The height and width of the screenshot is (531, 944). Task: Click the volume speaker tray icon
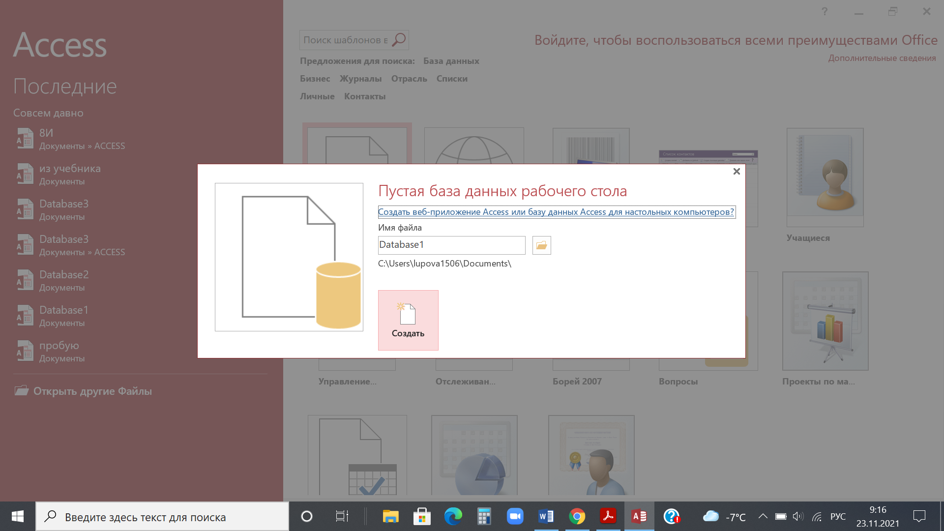point(798,516)
